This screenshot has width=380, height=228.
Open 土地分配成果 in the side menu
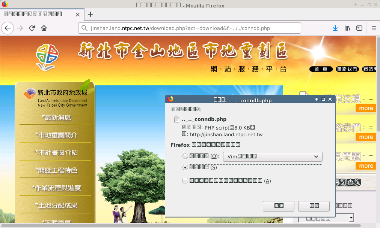coord(56,206)
